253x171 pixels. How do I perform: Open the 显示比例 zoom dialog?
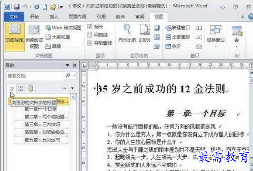click(x=127, y=33)
